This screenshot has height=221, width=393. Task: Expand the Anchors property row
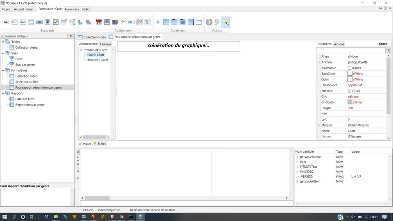tap(319, 62)
